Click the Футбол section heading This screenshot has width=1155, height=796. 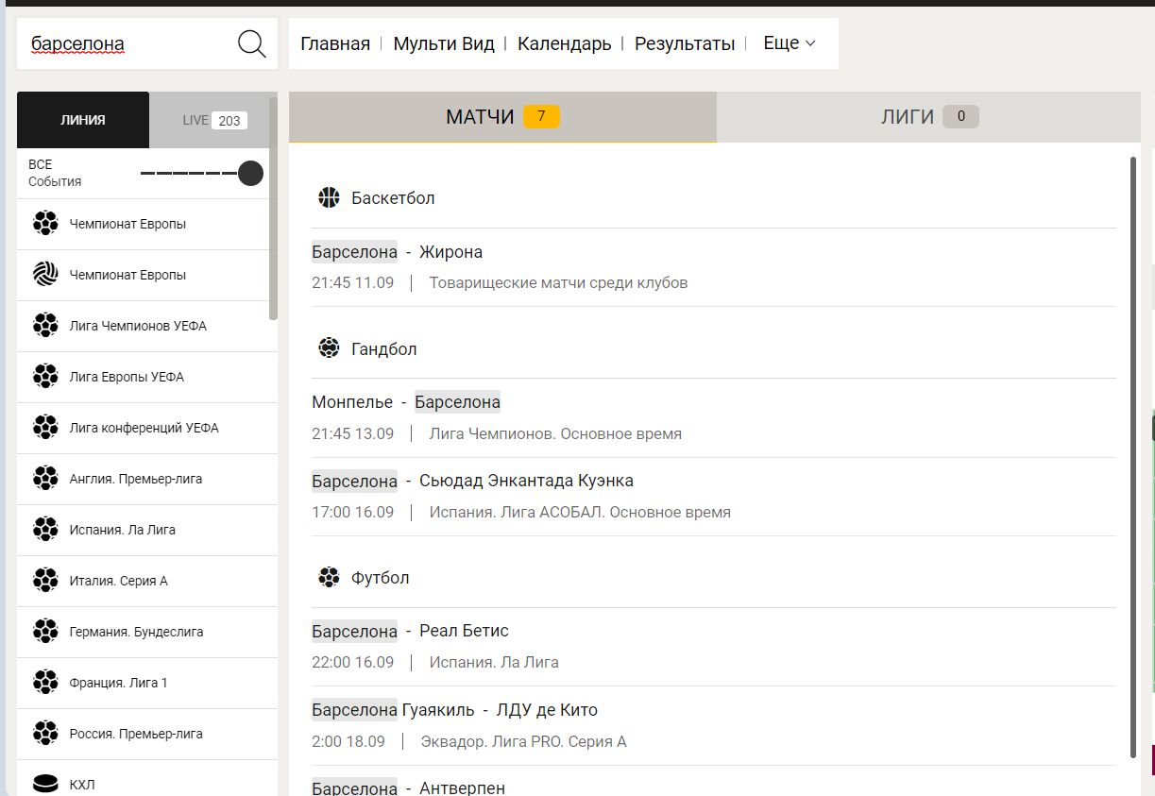coord(381,577)
